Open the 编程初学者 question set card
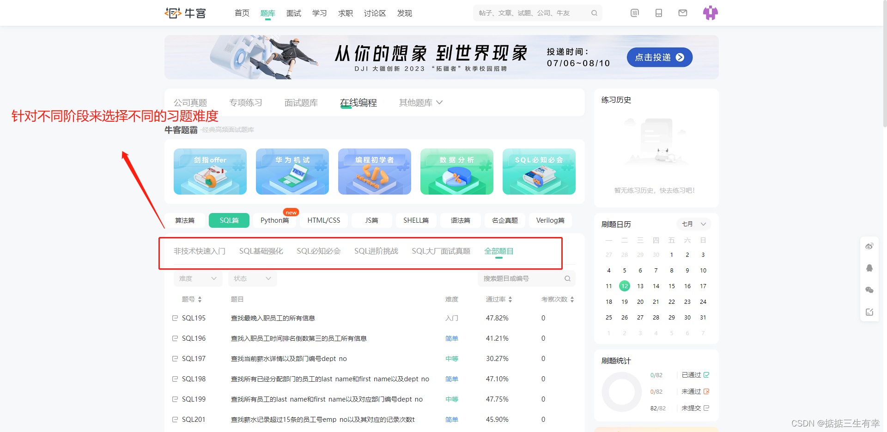This screenshot has width=887, height=432. pyautogui.click(x=375, y=172)
